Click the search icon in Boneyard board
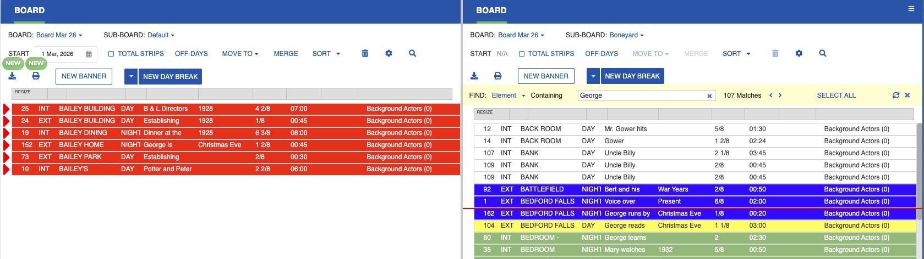This screenshot has width=924, height=259. click(x=822, y=53)
